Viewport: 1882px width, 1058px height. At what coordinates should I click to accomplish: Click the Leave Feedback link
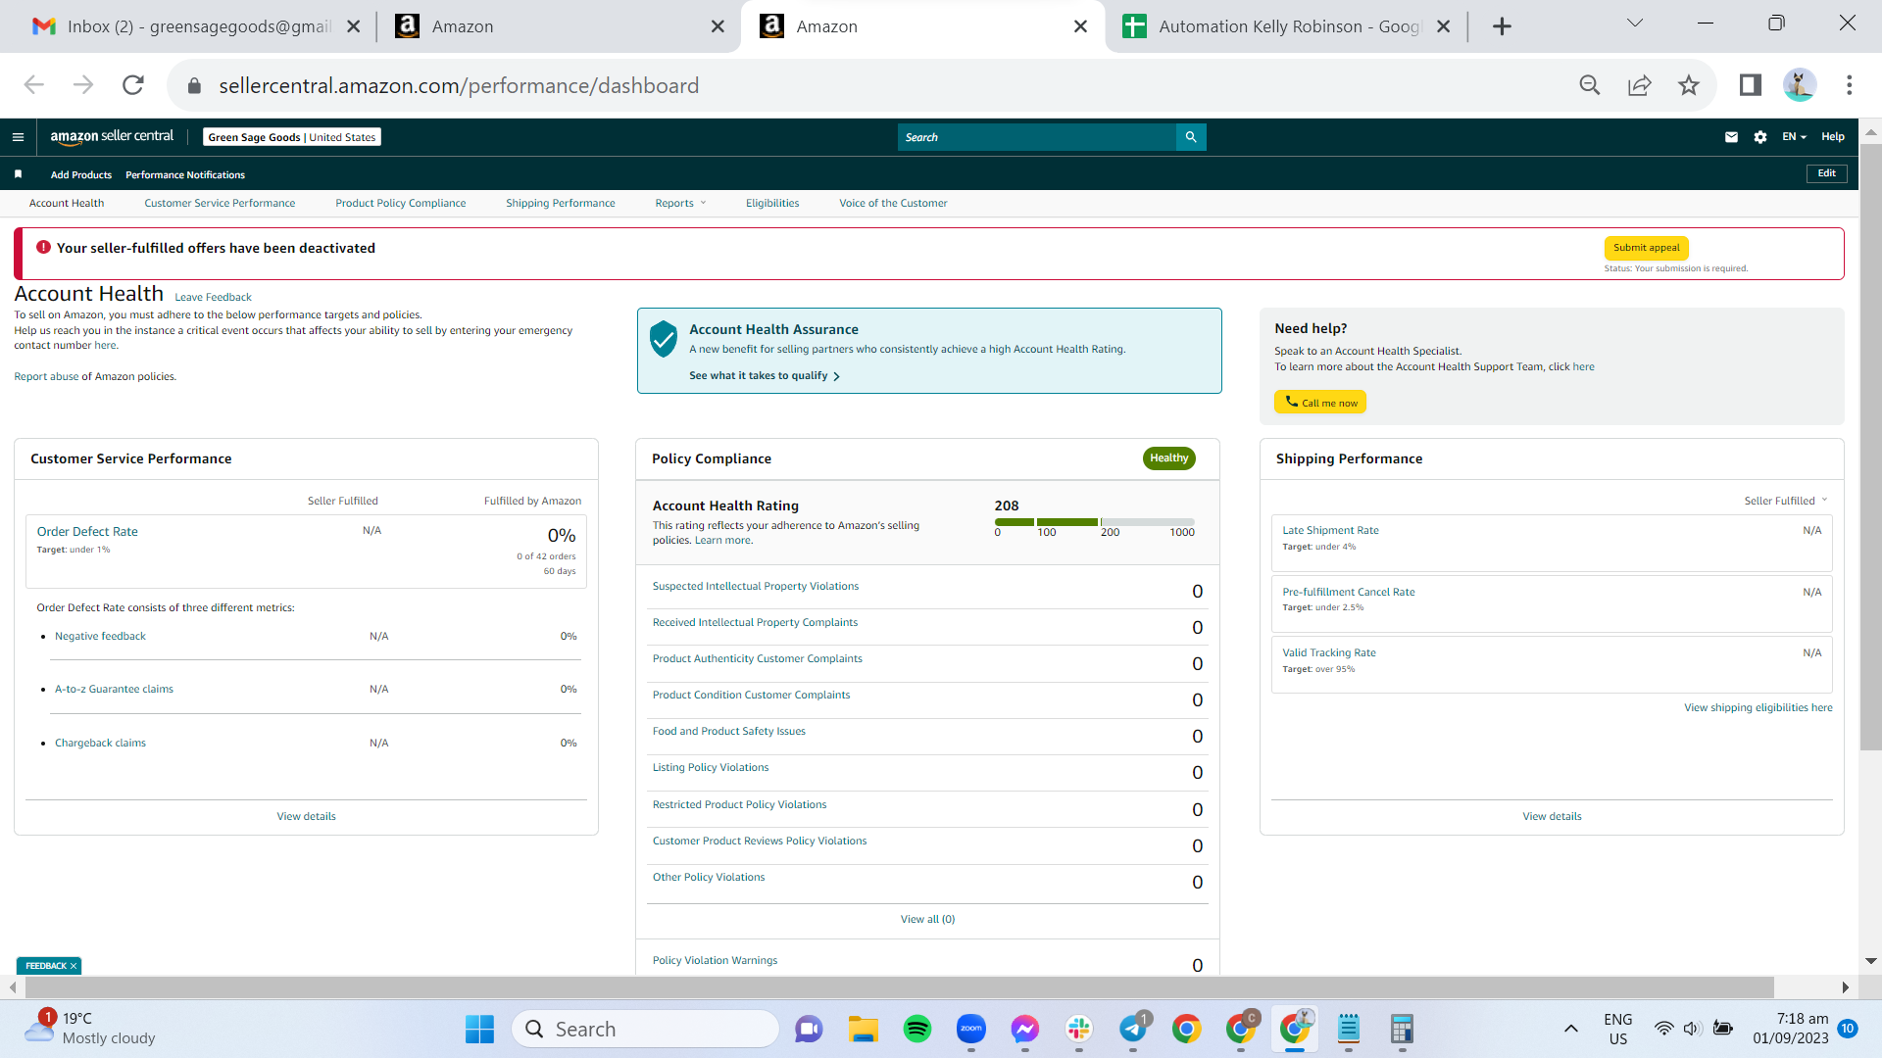click(213, 298)
